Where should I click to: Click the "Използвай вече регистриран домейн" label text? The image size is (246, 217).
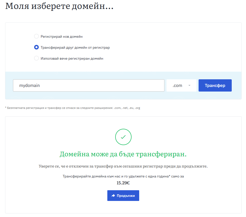(72, 58)
